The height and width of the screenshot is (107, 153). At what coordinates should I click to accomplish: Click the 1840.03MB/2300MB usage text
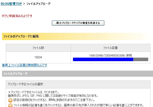[110, 55]
